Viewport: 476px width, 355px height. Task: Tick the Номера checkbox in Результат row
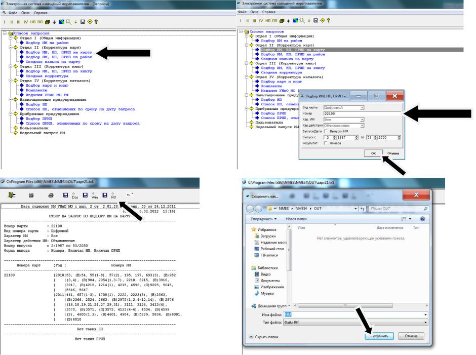coord(326,143)
